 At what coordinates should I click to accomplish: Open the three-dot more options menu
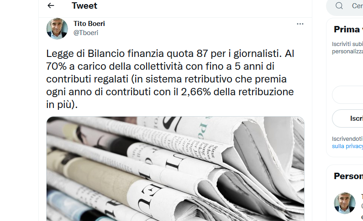click(x=300, y=24)
